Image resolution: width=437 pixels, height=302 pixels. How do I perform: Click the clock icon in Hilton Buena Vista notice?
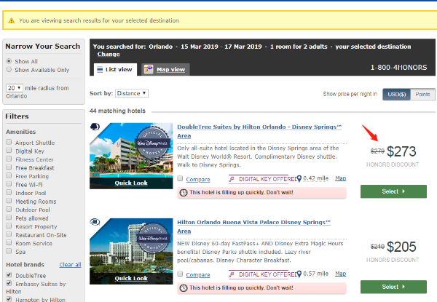coord(183,287)
